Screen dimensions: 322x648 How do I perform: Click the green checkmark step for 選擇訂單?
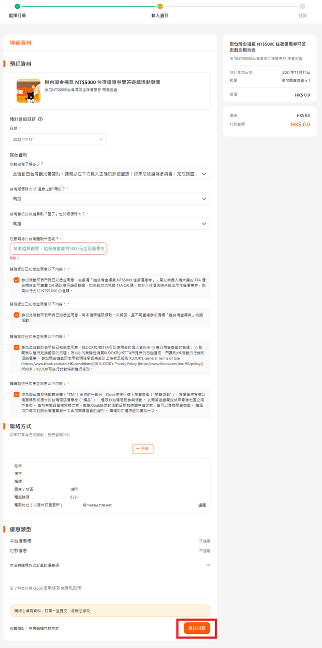[17, 6]
